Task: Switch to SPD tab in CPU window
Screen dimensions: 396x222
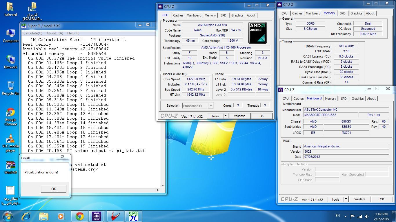Action: point(223,15)
